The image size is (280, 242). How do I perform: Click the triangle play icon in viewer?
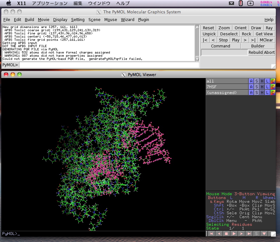(234, 234)
